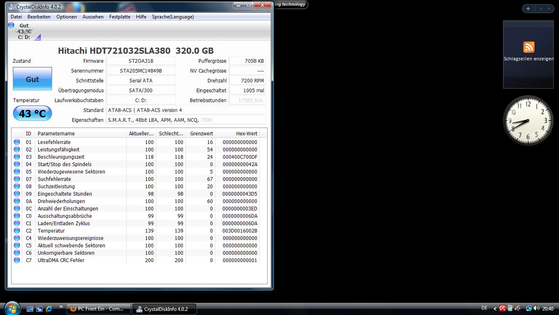Click the RSS feed icon in headlines gadget
The image size is (559, 315).
click(529, 47)
